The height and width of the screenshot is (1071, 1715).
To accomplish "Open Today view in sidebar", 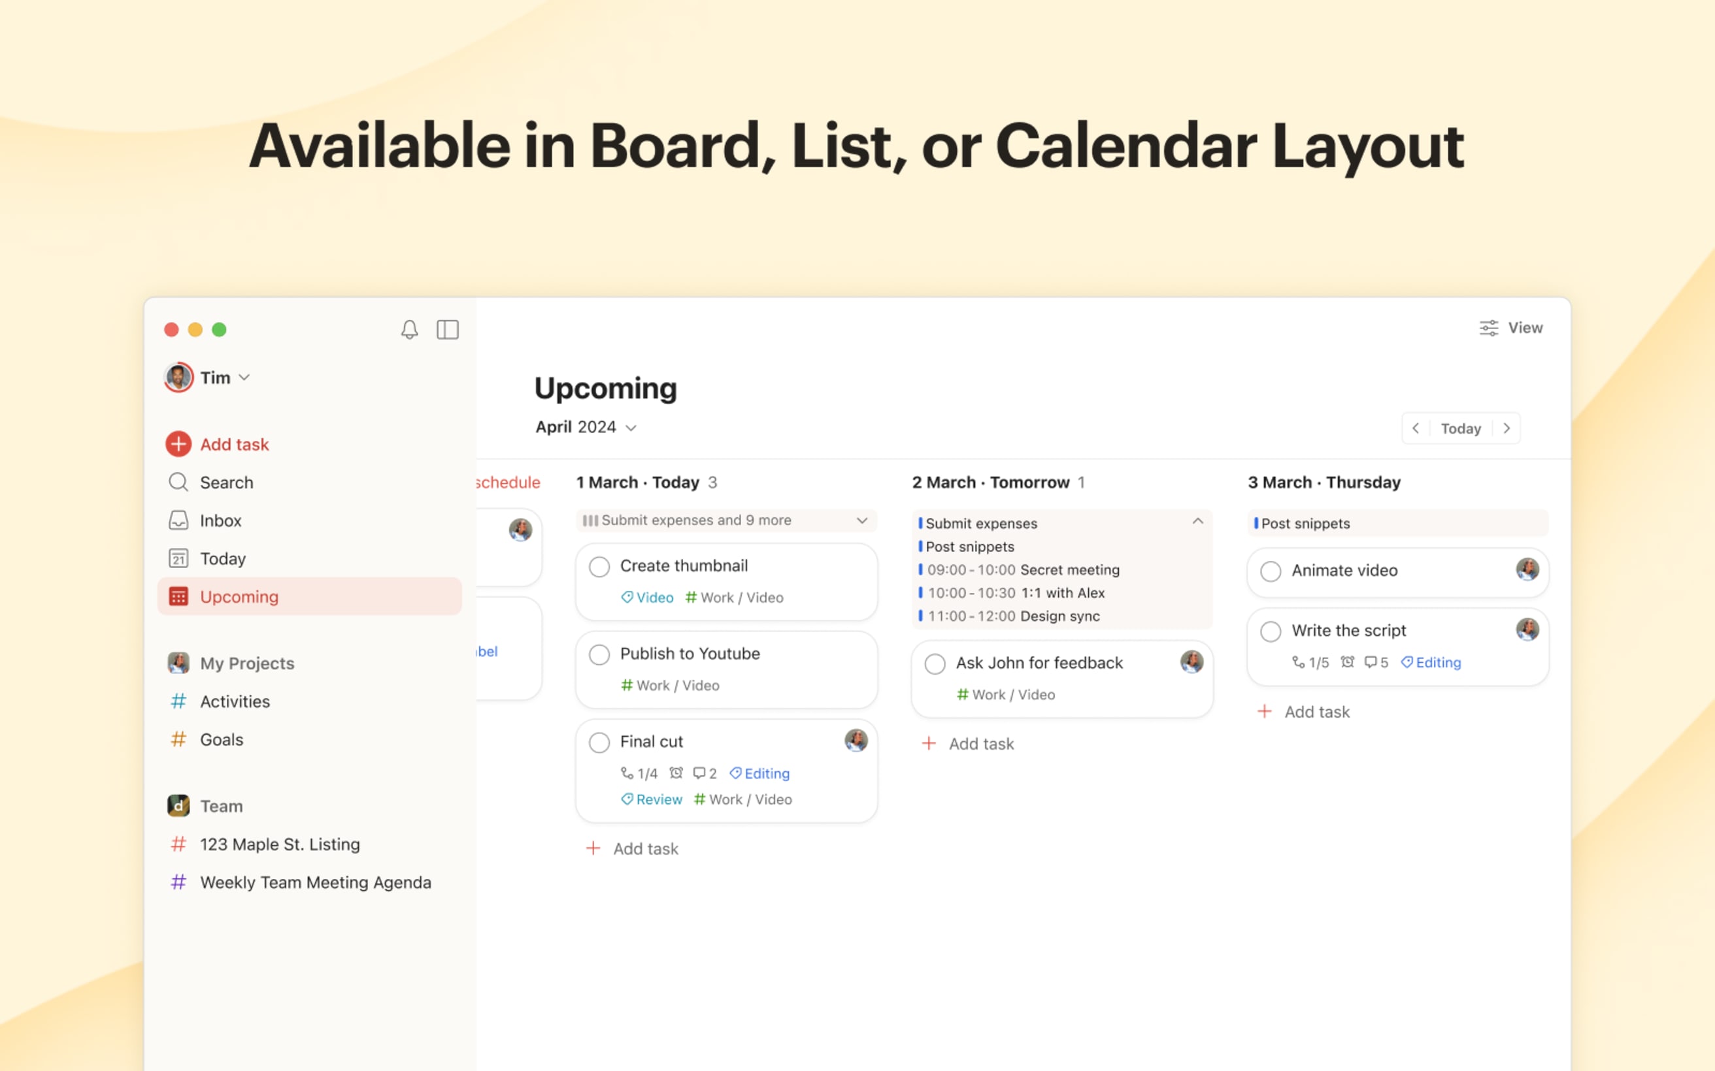I will click(310, 559).
